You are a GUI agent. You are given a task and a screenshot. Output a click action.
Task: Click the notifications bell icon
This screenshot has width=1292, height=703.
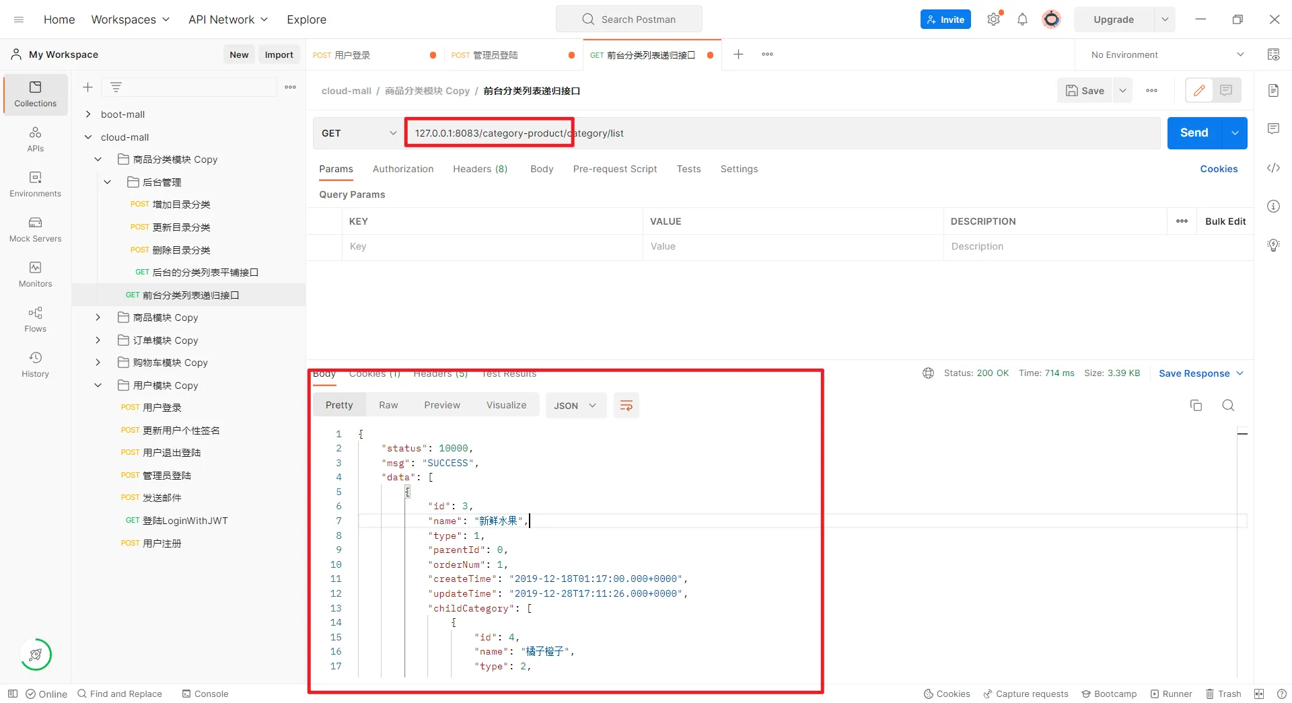pos(1022,20)
